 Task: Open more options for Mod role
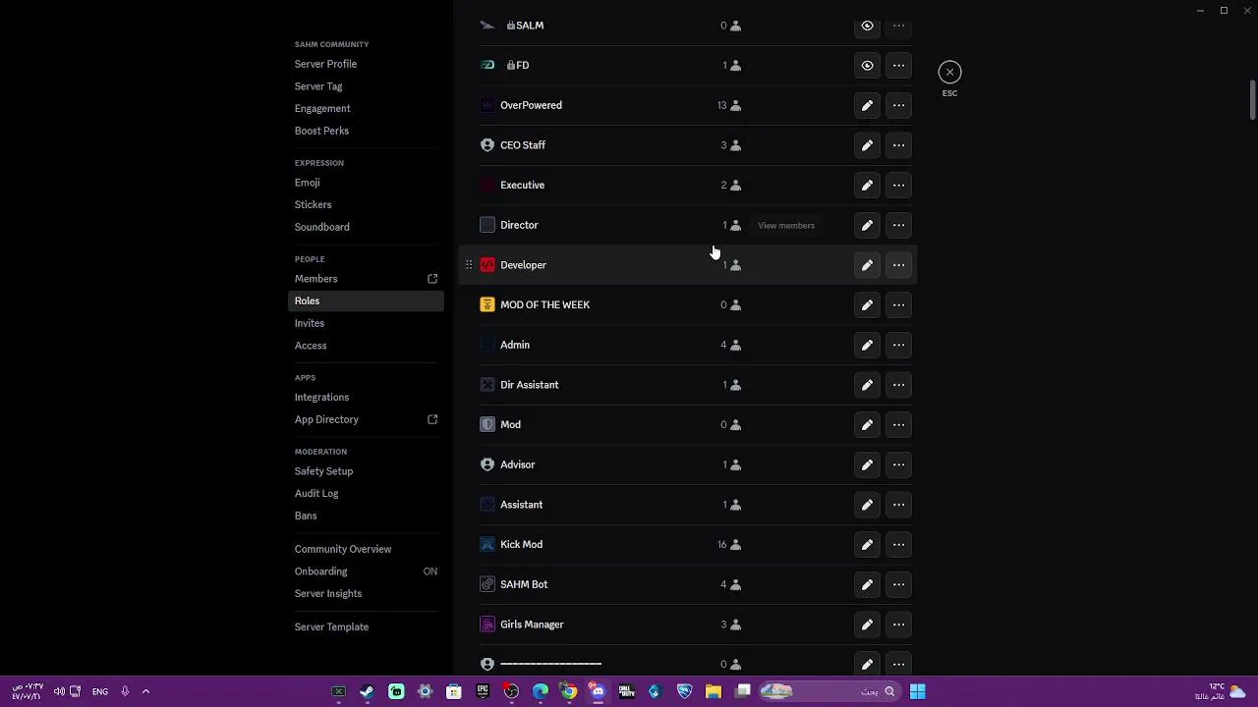tap(898, 425)
